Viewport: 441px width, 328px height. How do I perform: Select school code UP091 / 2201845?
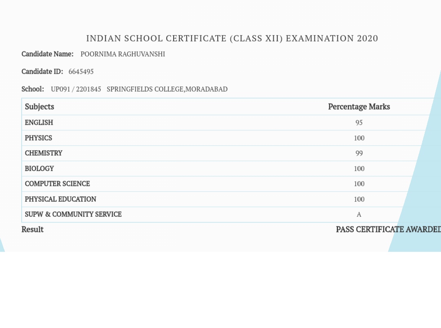coord(76,89)
